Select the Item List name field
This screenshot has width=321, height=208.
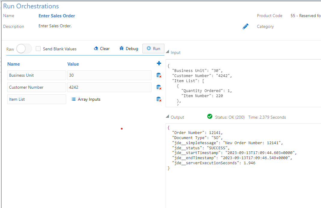(x=36, y=99)
